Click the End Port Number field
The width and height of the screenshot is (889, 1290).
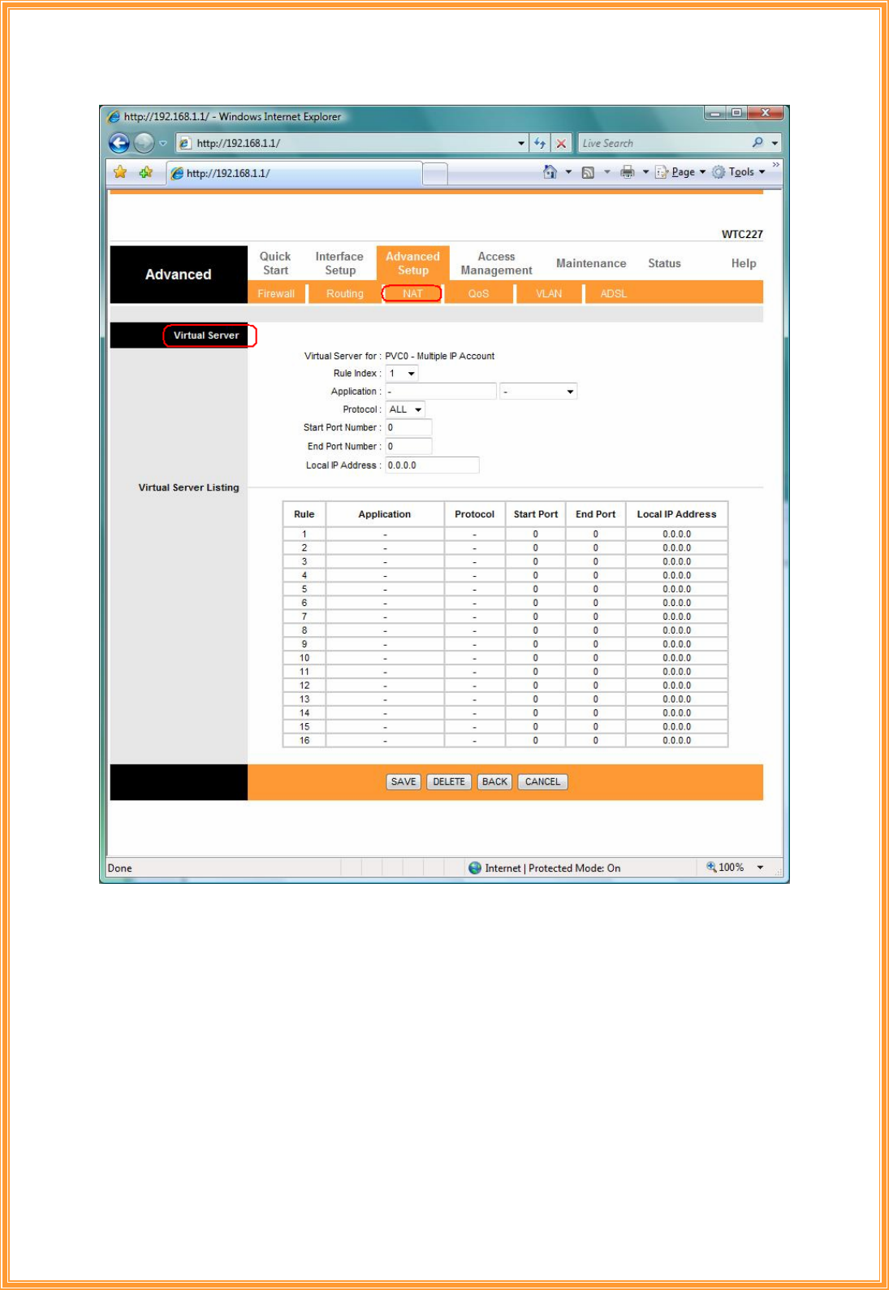pyautogui.click(x=408, y=446)
